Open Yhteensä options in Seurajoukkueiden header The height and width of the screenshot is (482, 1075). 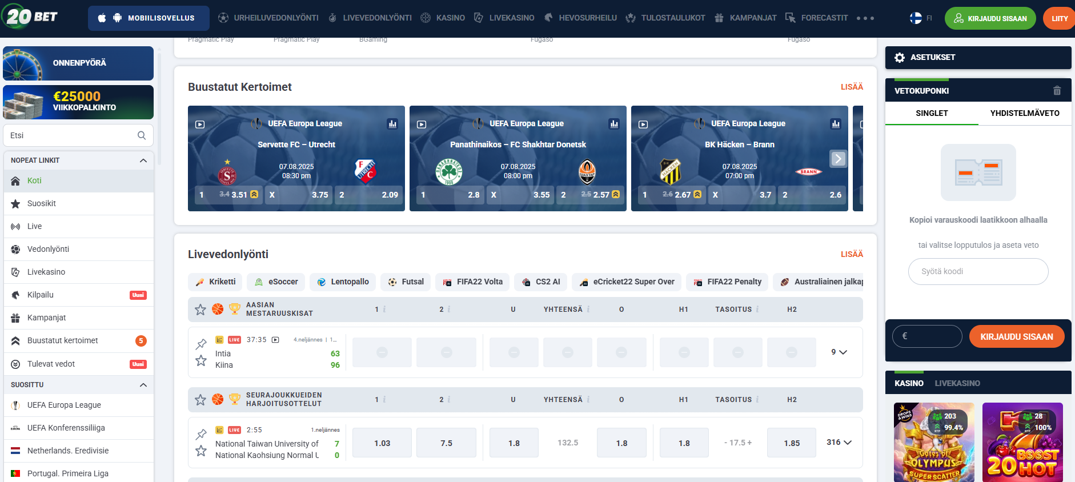click(x=588, y=400)
